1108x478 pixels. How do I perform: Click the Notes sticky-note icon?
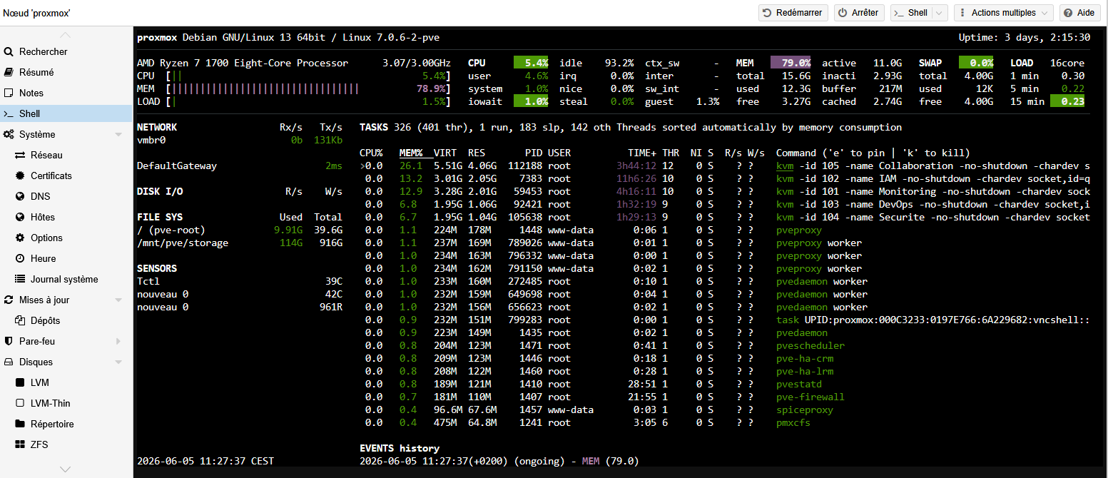point(9,93)
